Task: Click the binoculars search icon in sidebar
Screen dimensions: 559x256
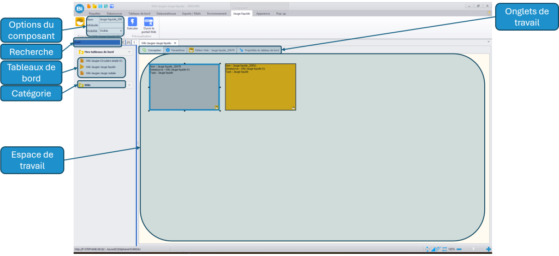Action: (x=129, y=42)
